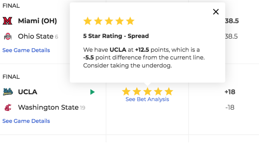
Task: Click the 38.5 value for Ohio State
Action: coord(231,36)
